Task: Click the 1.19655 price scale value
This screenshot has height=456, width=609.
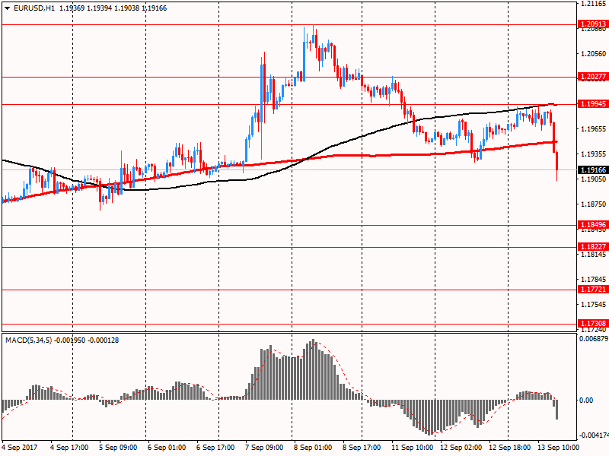Action: (593, 129)
